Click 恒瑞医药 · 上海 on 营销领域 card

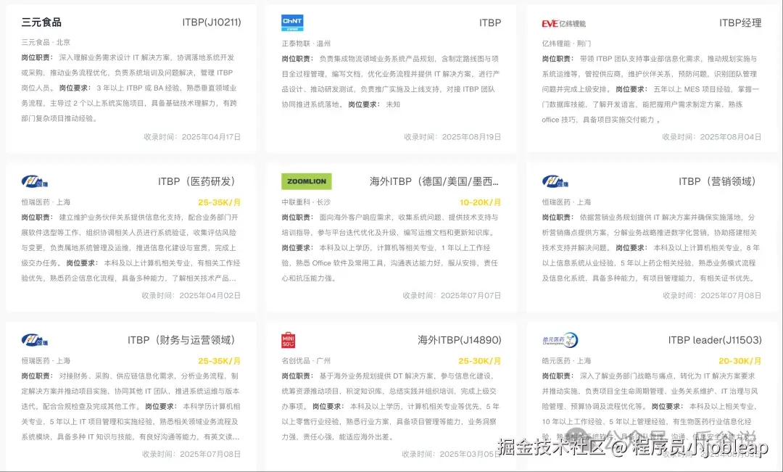(x=566, y=202)
